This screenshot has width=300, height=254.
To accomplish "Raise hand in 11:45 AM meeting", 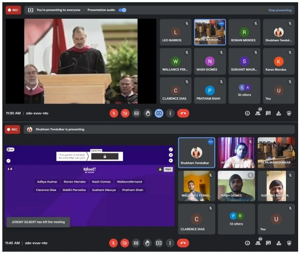I will (147, 243).
